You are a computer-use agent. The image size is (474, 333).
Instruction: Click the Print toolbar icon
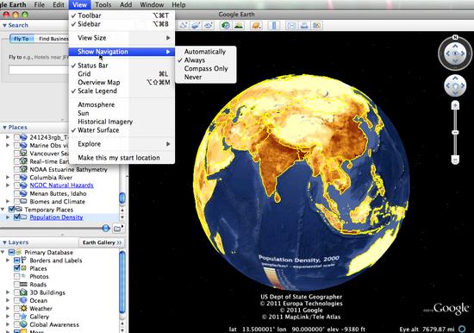pos(304,25)
